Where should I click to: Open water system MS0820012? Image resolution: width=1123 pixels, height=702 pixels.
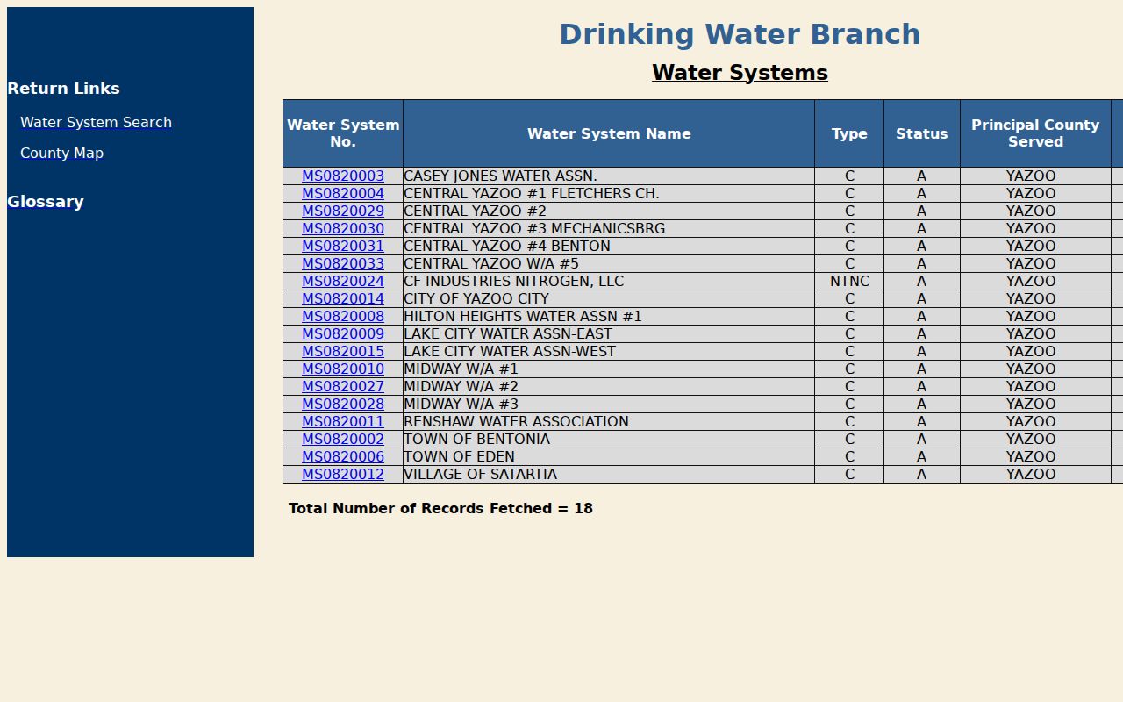point(343,475)
